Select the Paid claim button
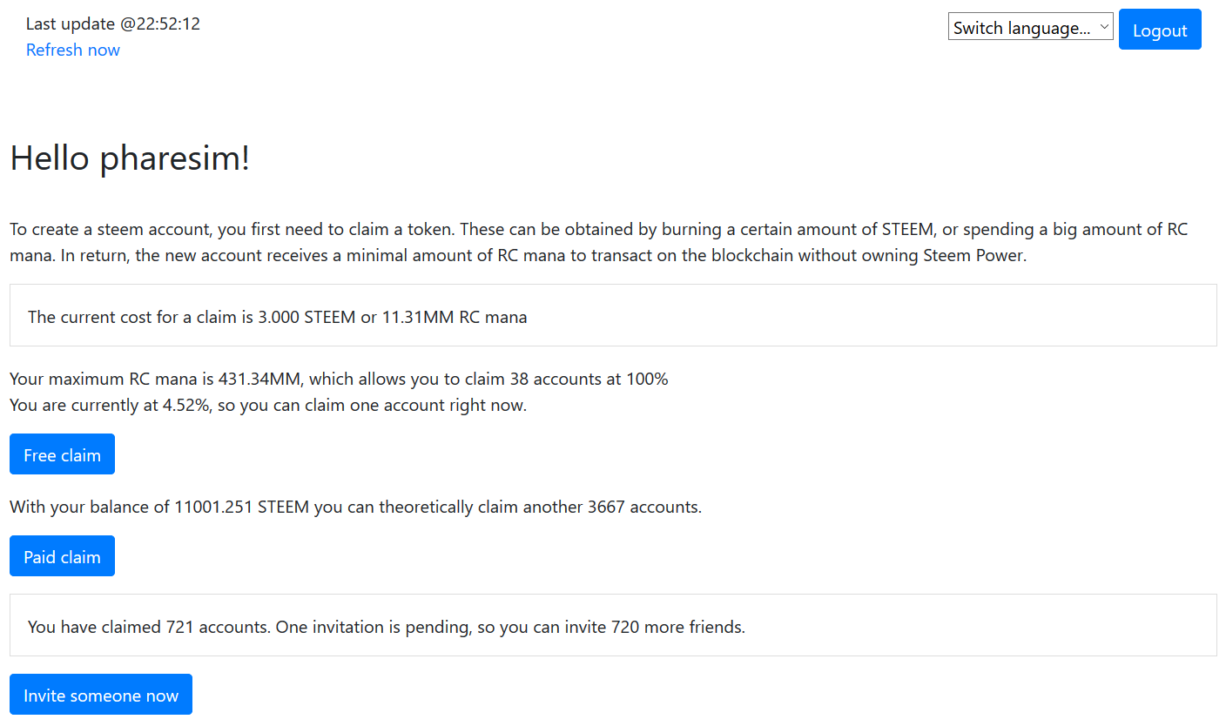This screenshot has width=1226, height=726. pyautogui.click(x=62, y=556)
